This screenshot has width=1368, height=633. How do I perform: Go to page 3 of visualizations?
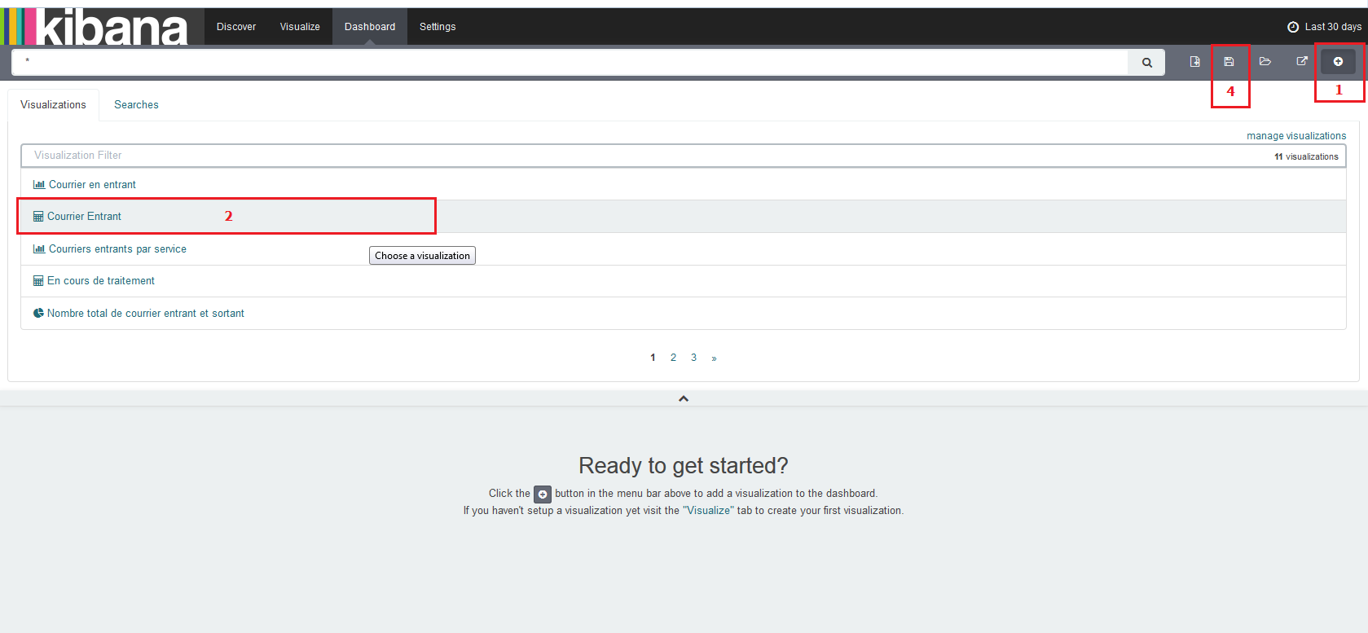pos(693,358)
